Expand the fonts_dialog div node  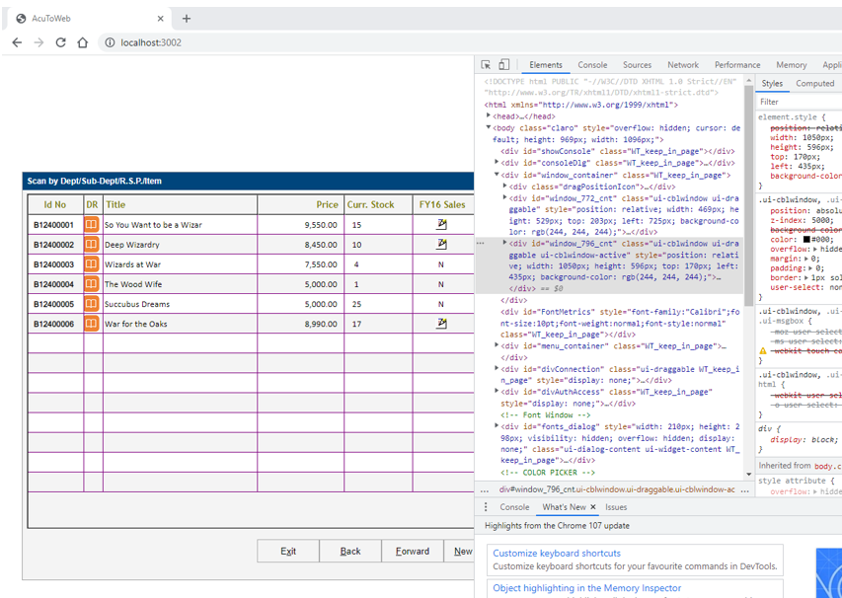tap(498, 426)
